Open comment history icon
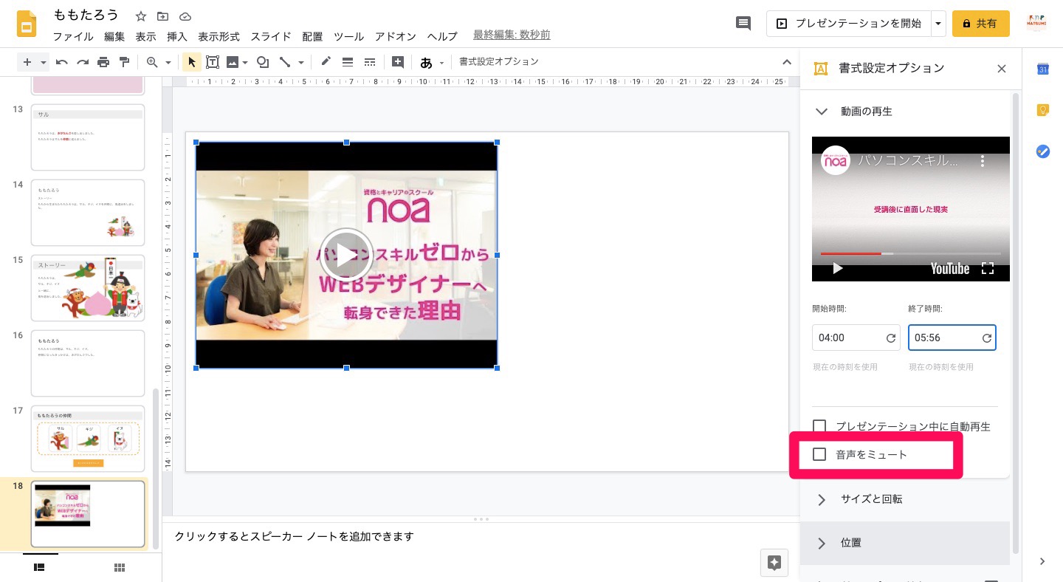The height and width of the screenshot is (582, 1063). click(743, 24)
